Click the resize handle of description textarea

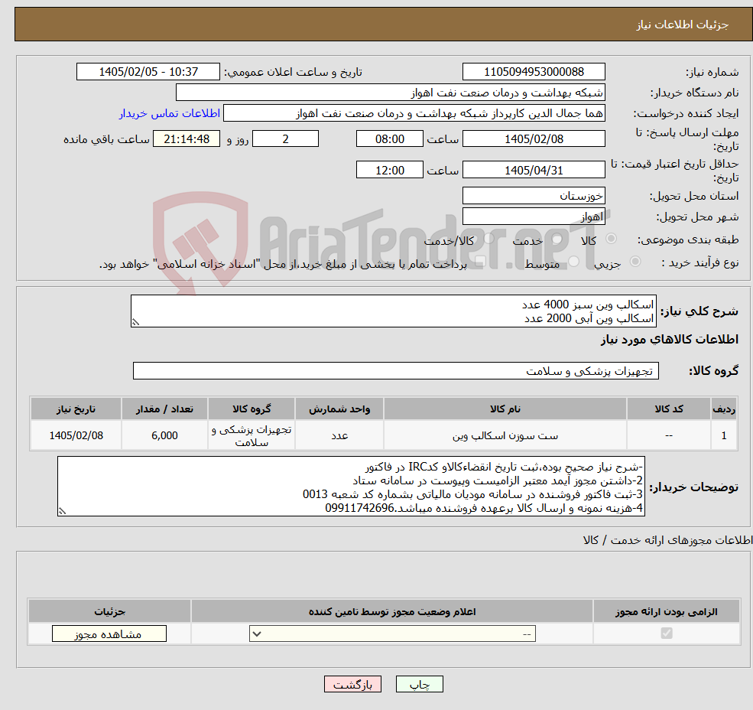tap(135, 323)
